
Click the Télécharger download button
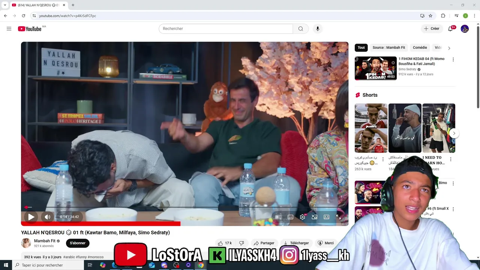pyautogui.click(x=296, y=243)
